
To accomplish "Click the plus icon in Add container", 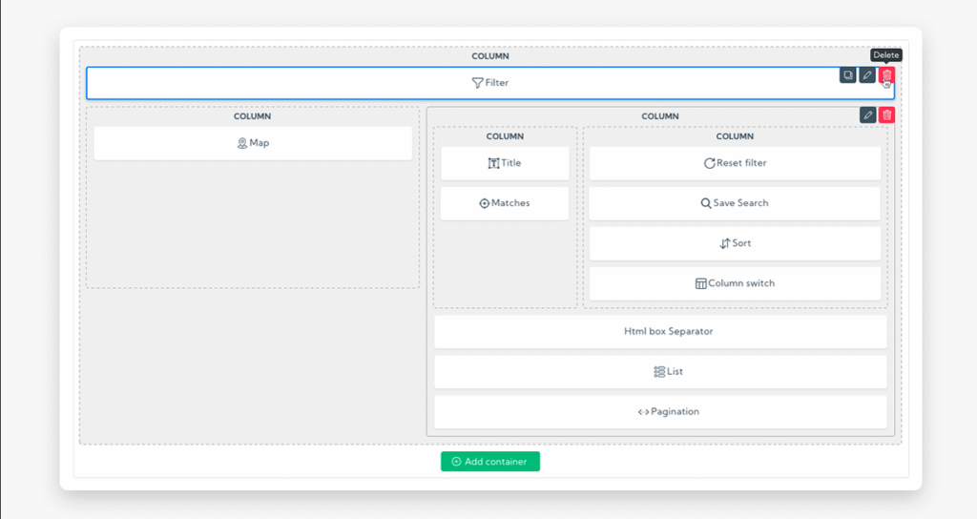I will (x=456, y=462).
